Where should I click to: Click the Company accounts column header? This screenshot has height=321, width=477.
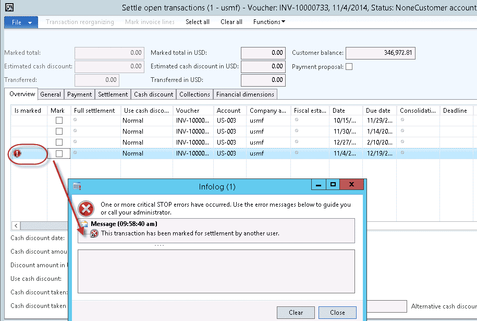point(268,111)
